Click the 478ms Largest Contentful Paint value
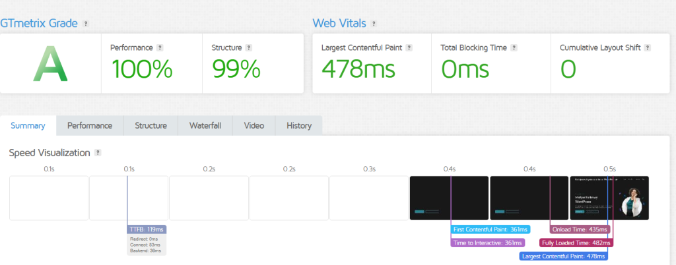676x265 pixels. coord(358,69)
